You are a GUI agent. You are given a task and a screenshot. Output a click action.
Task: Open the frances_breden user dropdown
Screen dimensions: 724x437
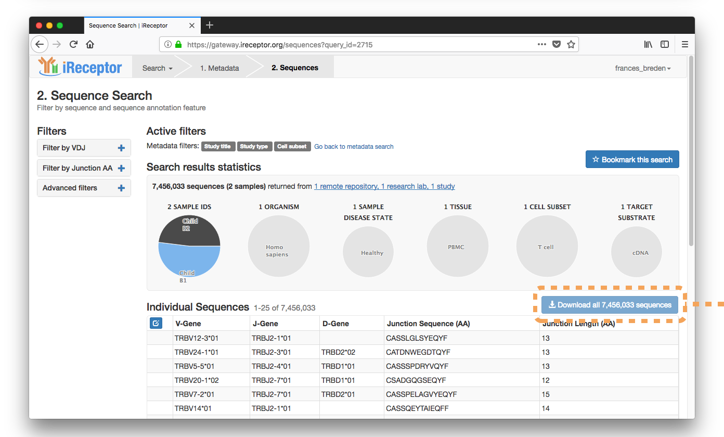coord(643,68)
